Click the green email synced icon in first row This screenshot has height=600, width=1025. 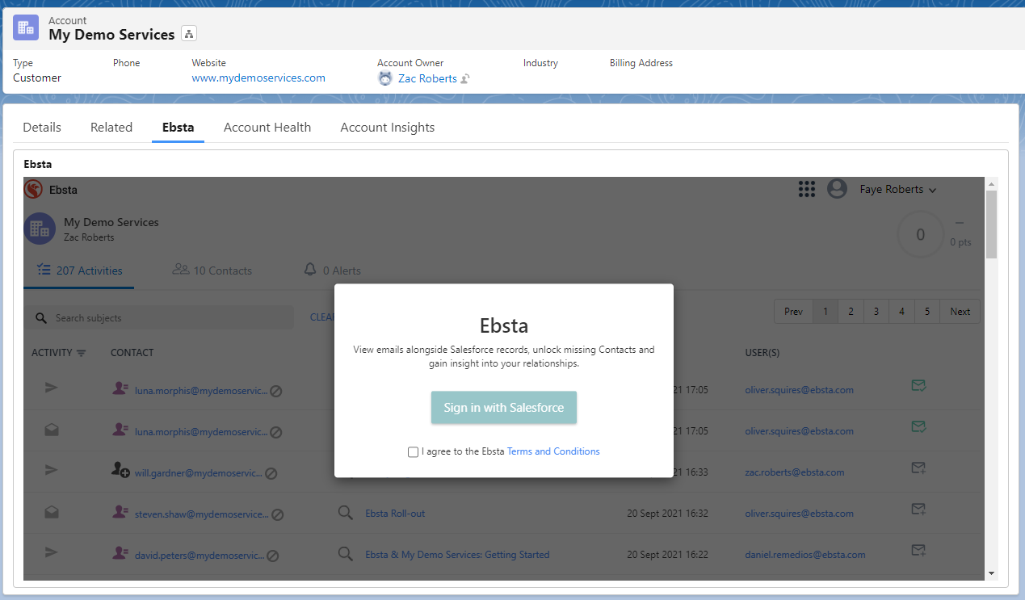[x=918, y=386]
